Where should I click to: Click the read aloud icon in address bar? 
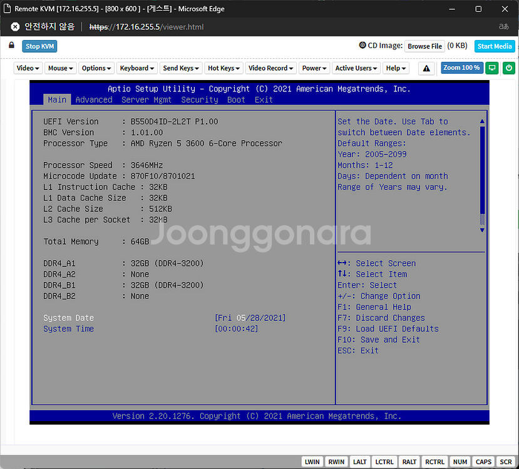click(x=503, y=27)
